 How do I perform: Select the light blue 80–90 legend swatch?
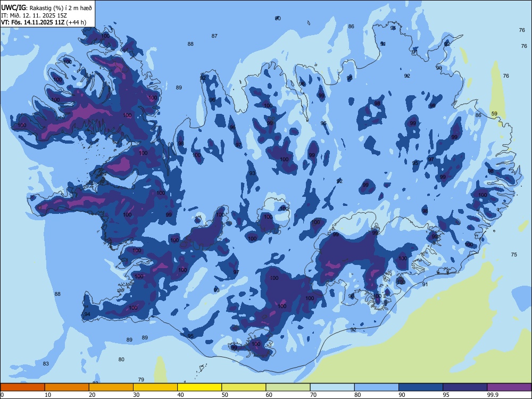[377, 387]
